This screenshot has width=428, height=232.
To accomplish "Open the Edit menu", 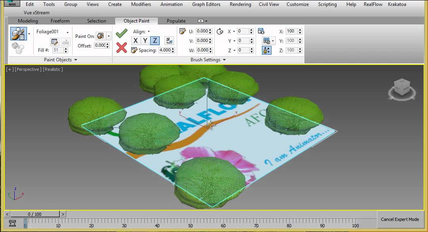I will (x=30, y=4).
